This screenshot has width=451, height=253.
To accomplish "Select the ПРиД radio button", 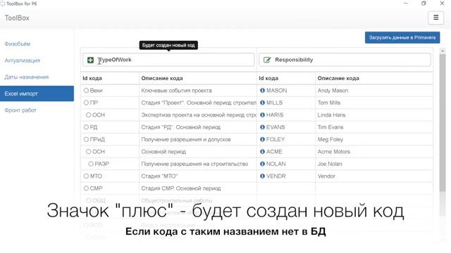I will 86,139.
